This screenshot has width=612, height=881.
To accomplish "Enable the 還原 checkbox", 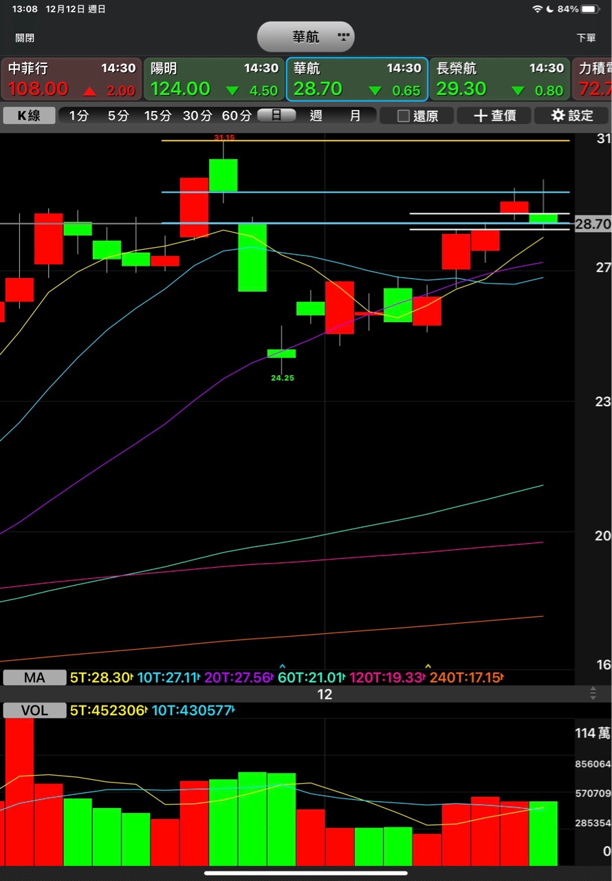I will pyautogui.click(x=404, y=116).
